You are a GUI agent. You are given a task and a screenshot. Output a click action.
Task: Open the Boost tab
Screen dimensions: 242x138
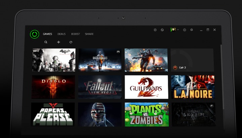coord(75,34)
